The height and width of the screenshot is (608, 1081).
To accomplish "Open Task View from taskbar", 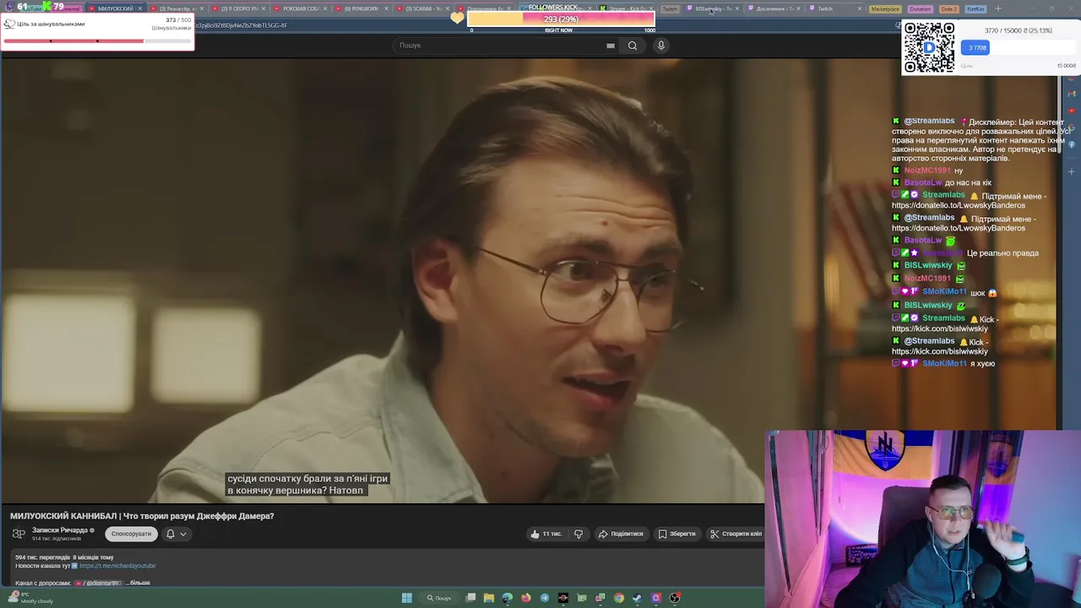I will (x=470, y=598).
